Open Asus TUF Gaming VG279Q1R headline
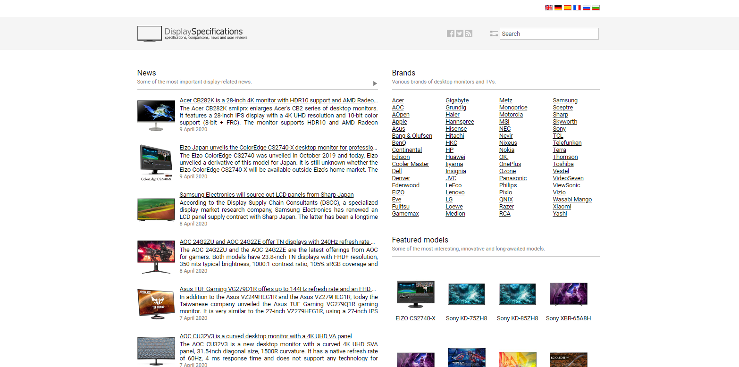 pyautogui.click(x=278, y=289)
